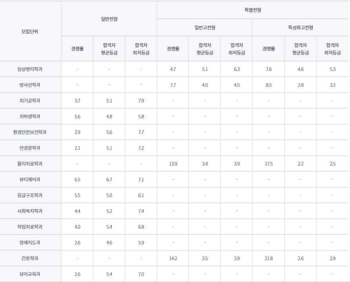The width and height of the screenshot is (350, 282).
Task: Click 2.2 in the 물리치료학과 row
Action: coord(300,164)
